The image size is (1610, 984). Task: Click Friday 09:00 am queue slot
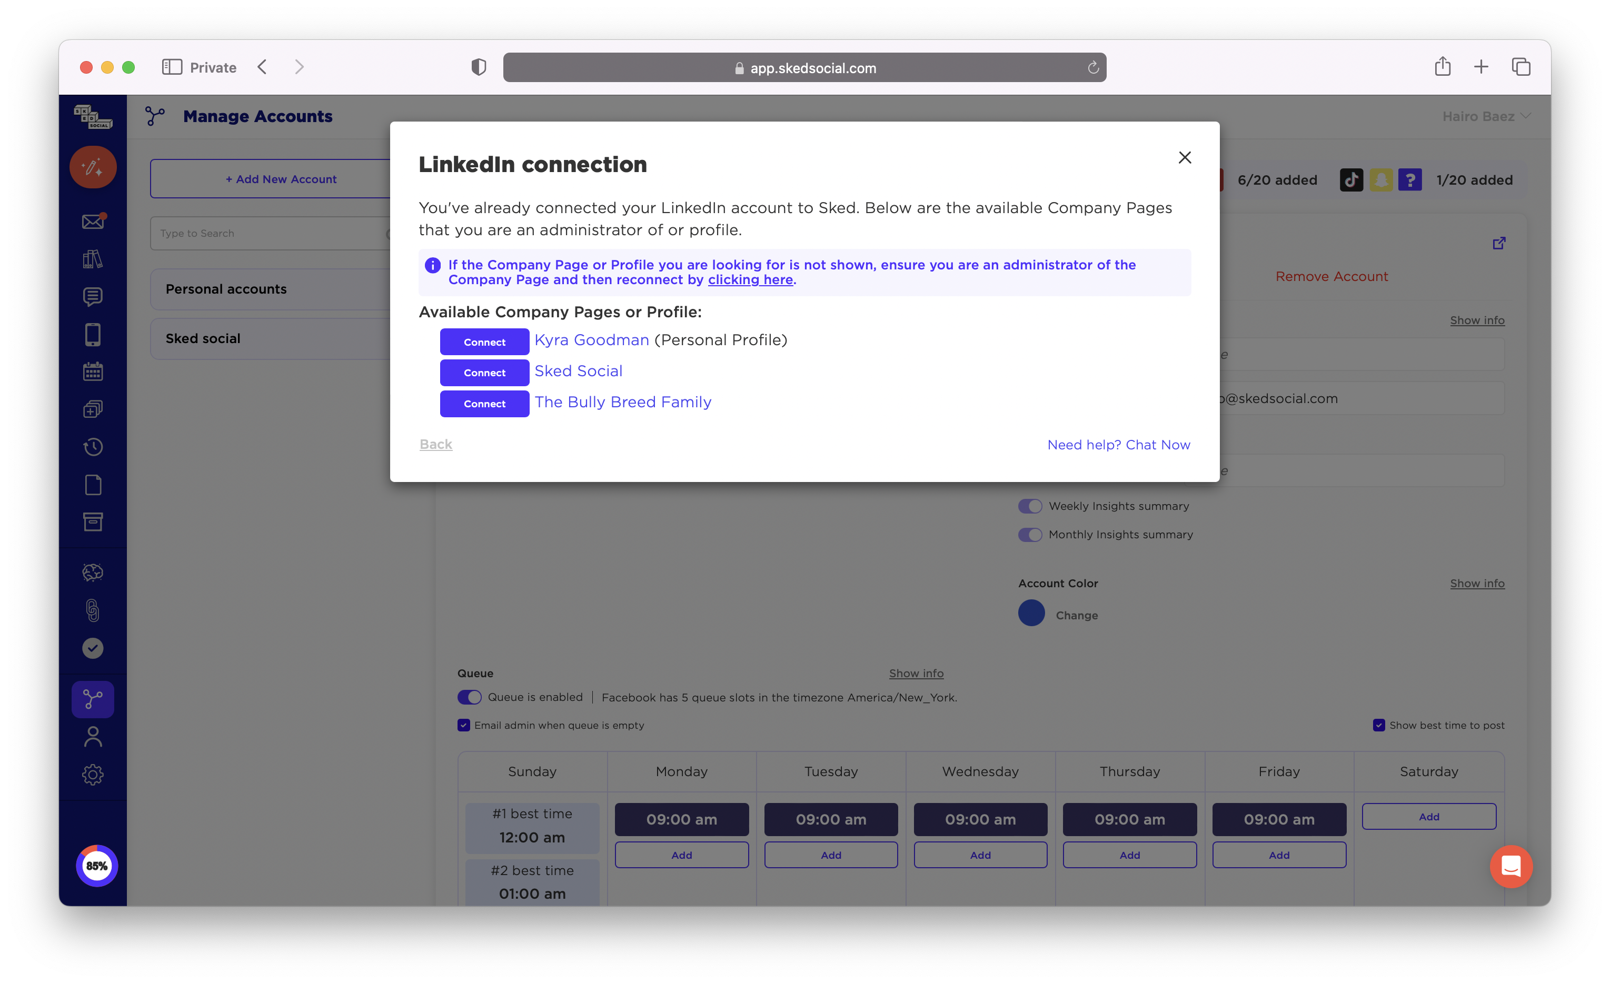[1279, 819]
